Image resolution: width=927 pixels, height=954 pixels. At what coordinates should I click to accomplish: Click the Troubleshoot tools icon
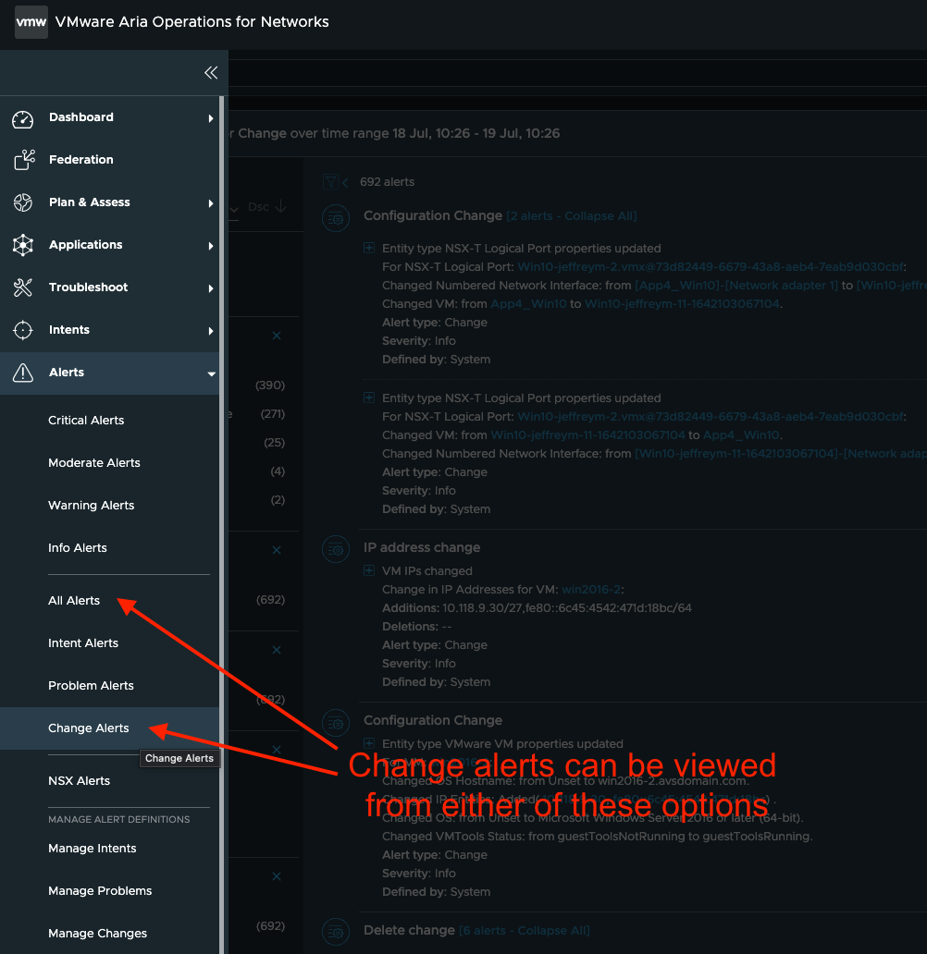tap(23, 287)
